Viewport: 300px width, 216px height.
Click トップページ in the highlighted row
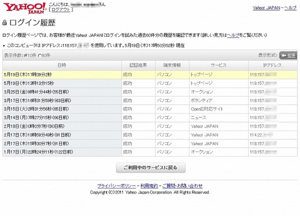pyautogui.click(x=201, y=74)
